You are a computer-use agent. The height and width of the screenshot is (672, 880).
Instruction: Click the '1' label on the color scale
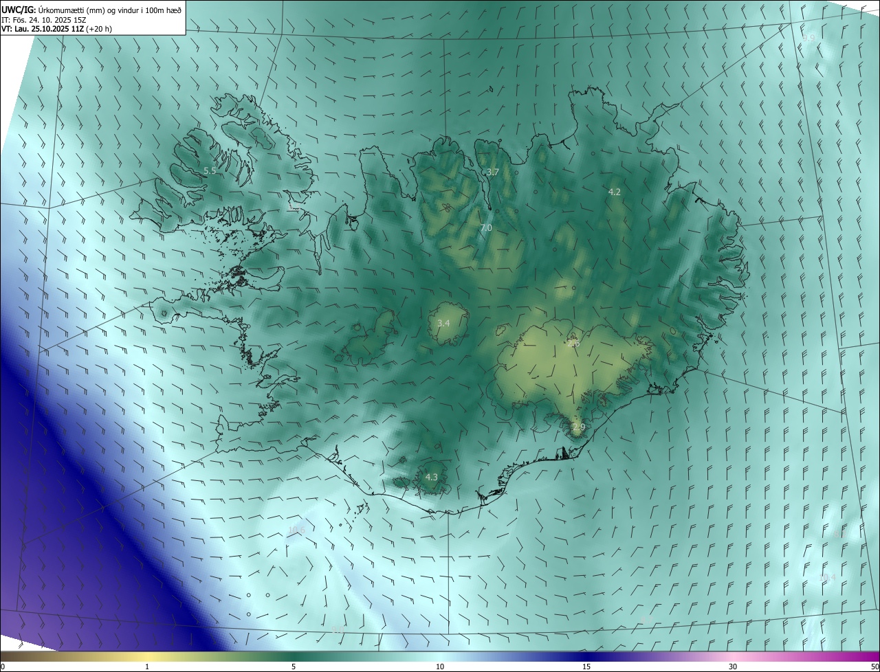[147, 667]
